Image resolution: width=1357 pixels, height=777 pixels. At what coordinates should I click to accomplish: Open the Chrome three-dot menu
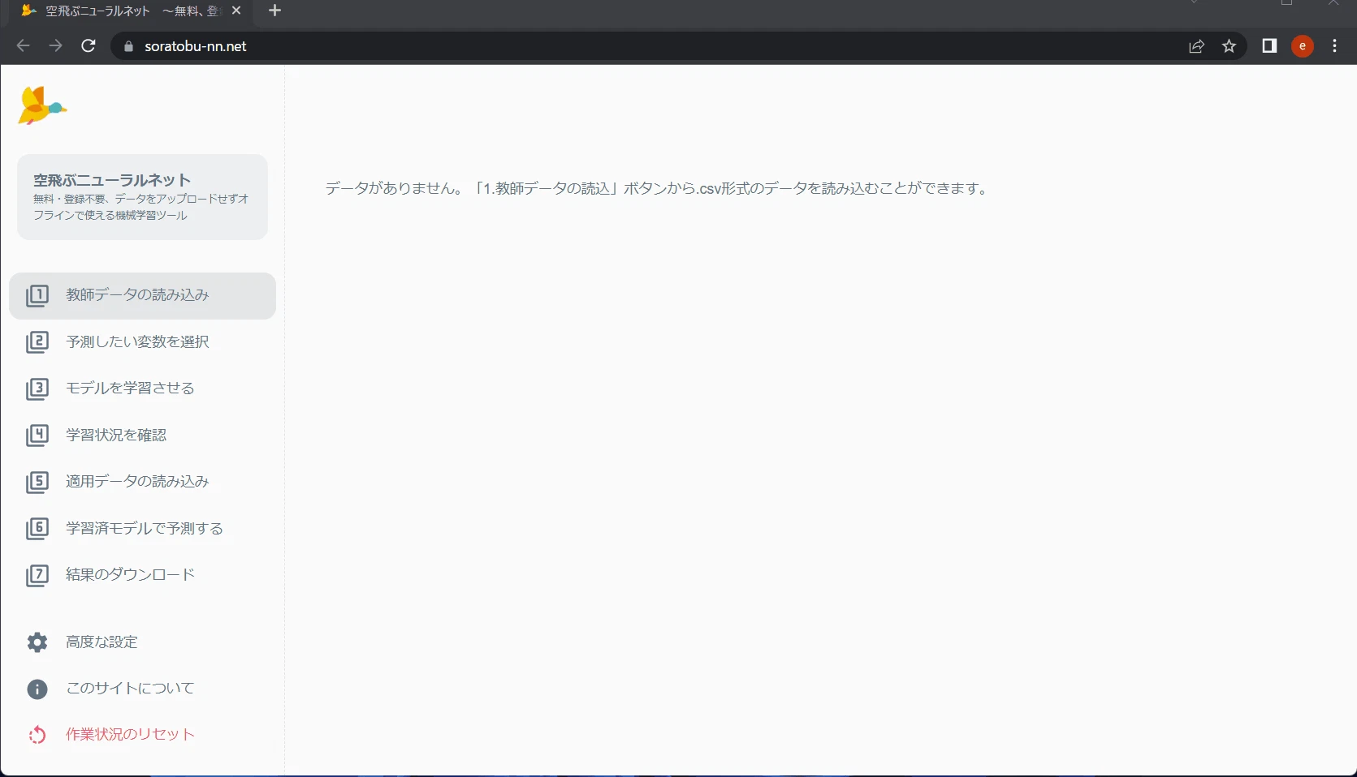coord(1335,46)
